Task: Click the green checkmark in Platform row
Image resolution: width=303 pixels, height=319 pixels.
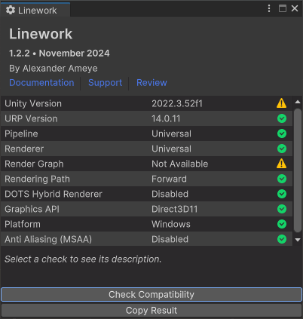Action: tap(282, 224)
